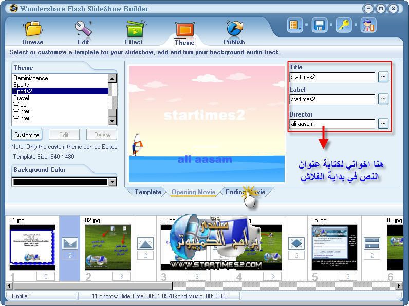Open the Director browse button
This screenshot has height=306, width=409.
pos(383,124)
